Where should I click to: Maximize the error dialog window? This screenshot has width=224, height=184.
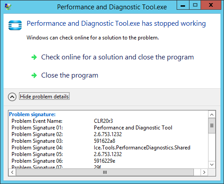[x=195, y=5]
